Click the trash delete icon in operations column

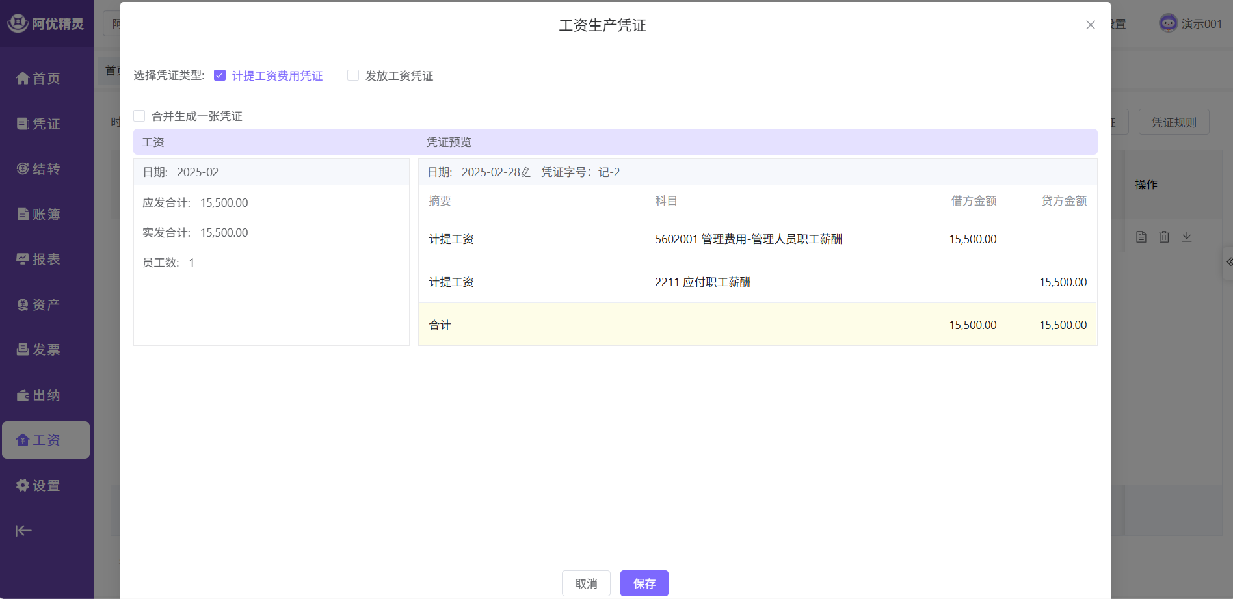coord(1164,237)
